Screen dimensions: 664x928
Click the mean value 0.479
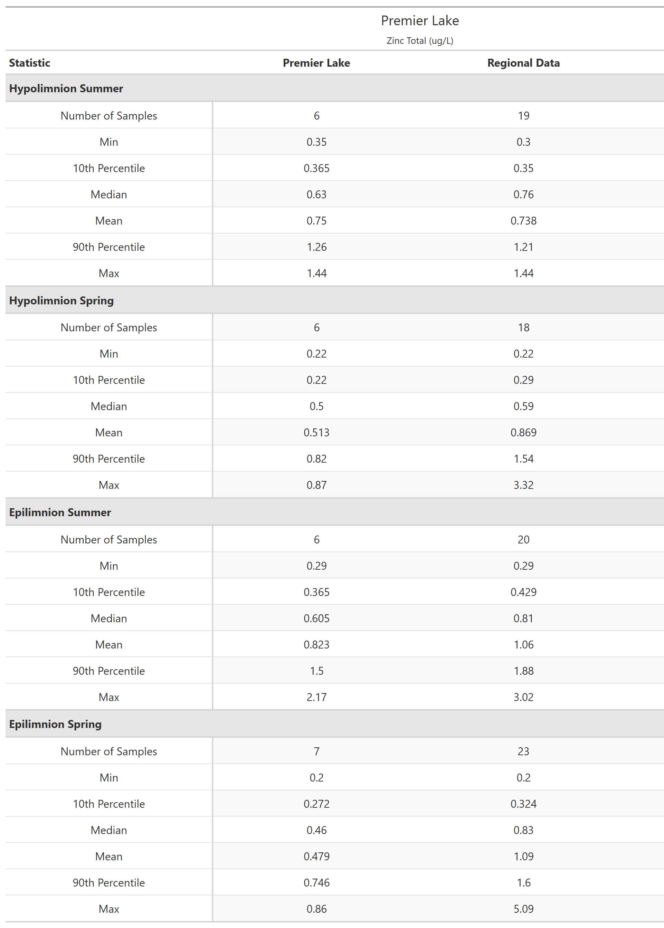(316, 856)
